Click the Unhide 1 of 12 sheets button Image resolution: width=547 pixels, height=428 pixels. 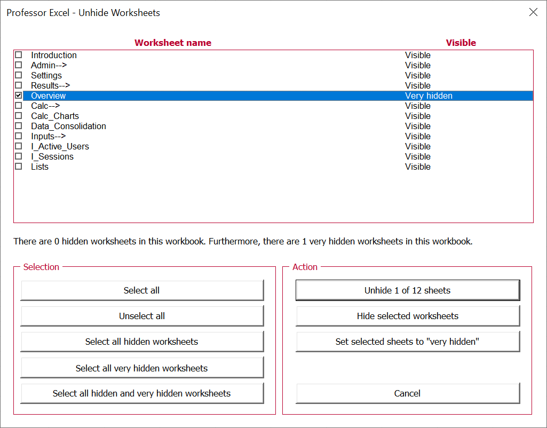point(407,290)
